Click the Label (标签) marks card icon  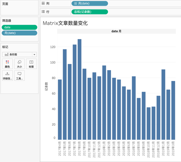pyautogui.click(x=31, y=64)
